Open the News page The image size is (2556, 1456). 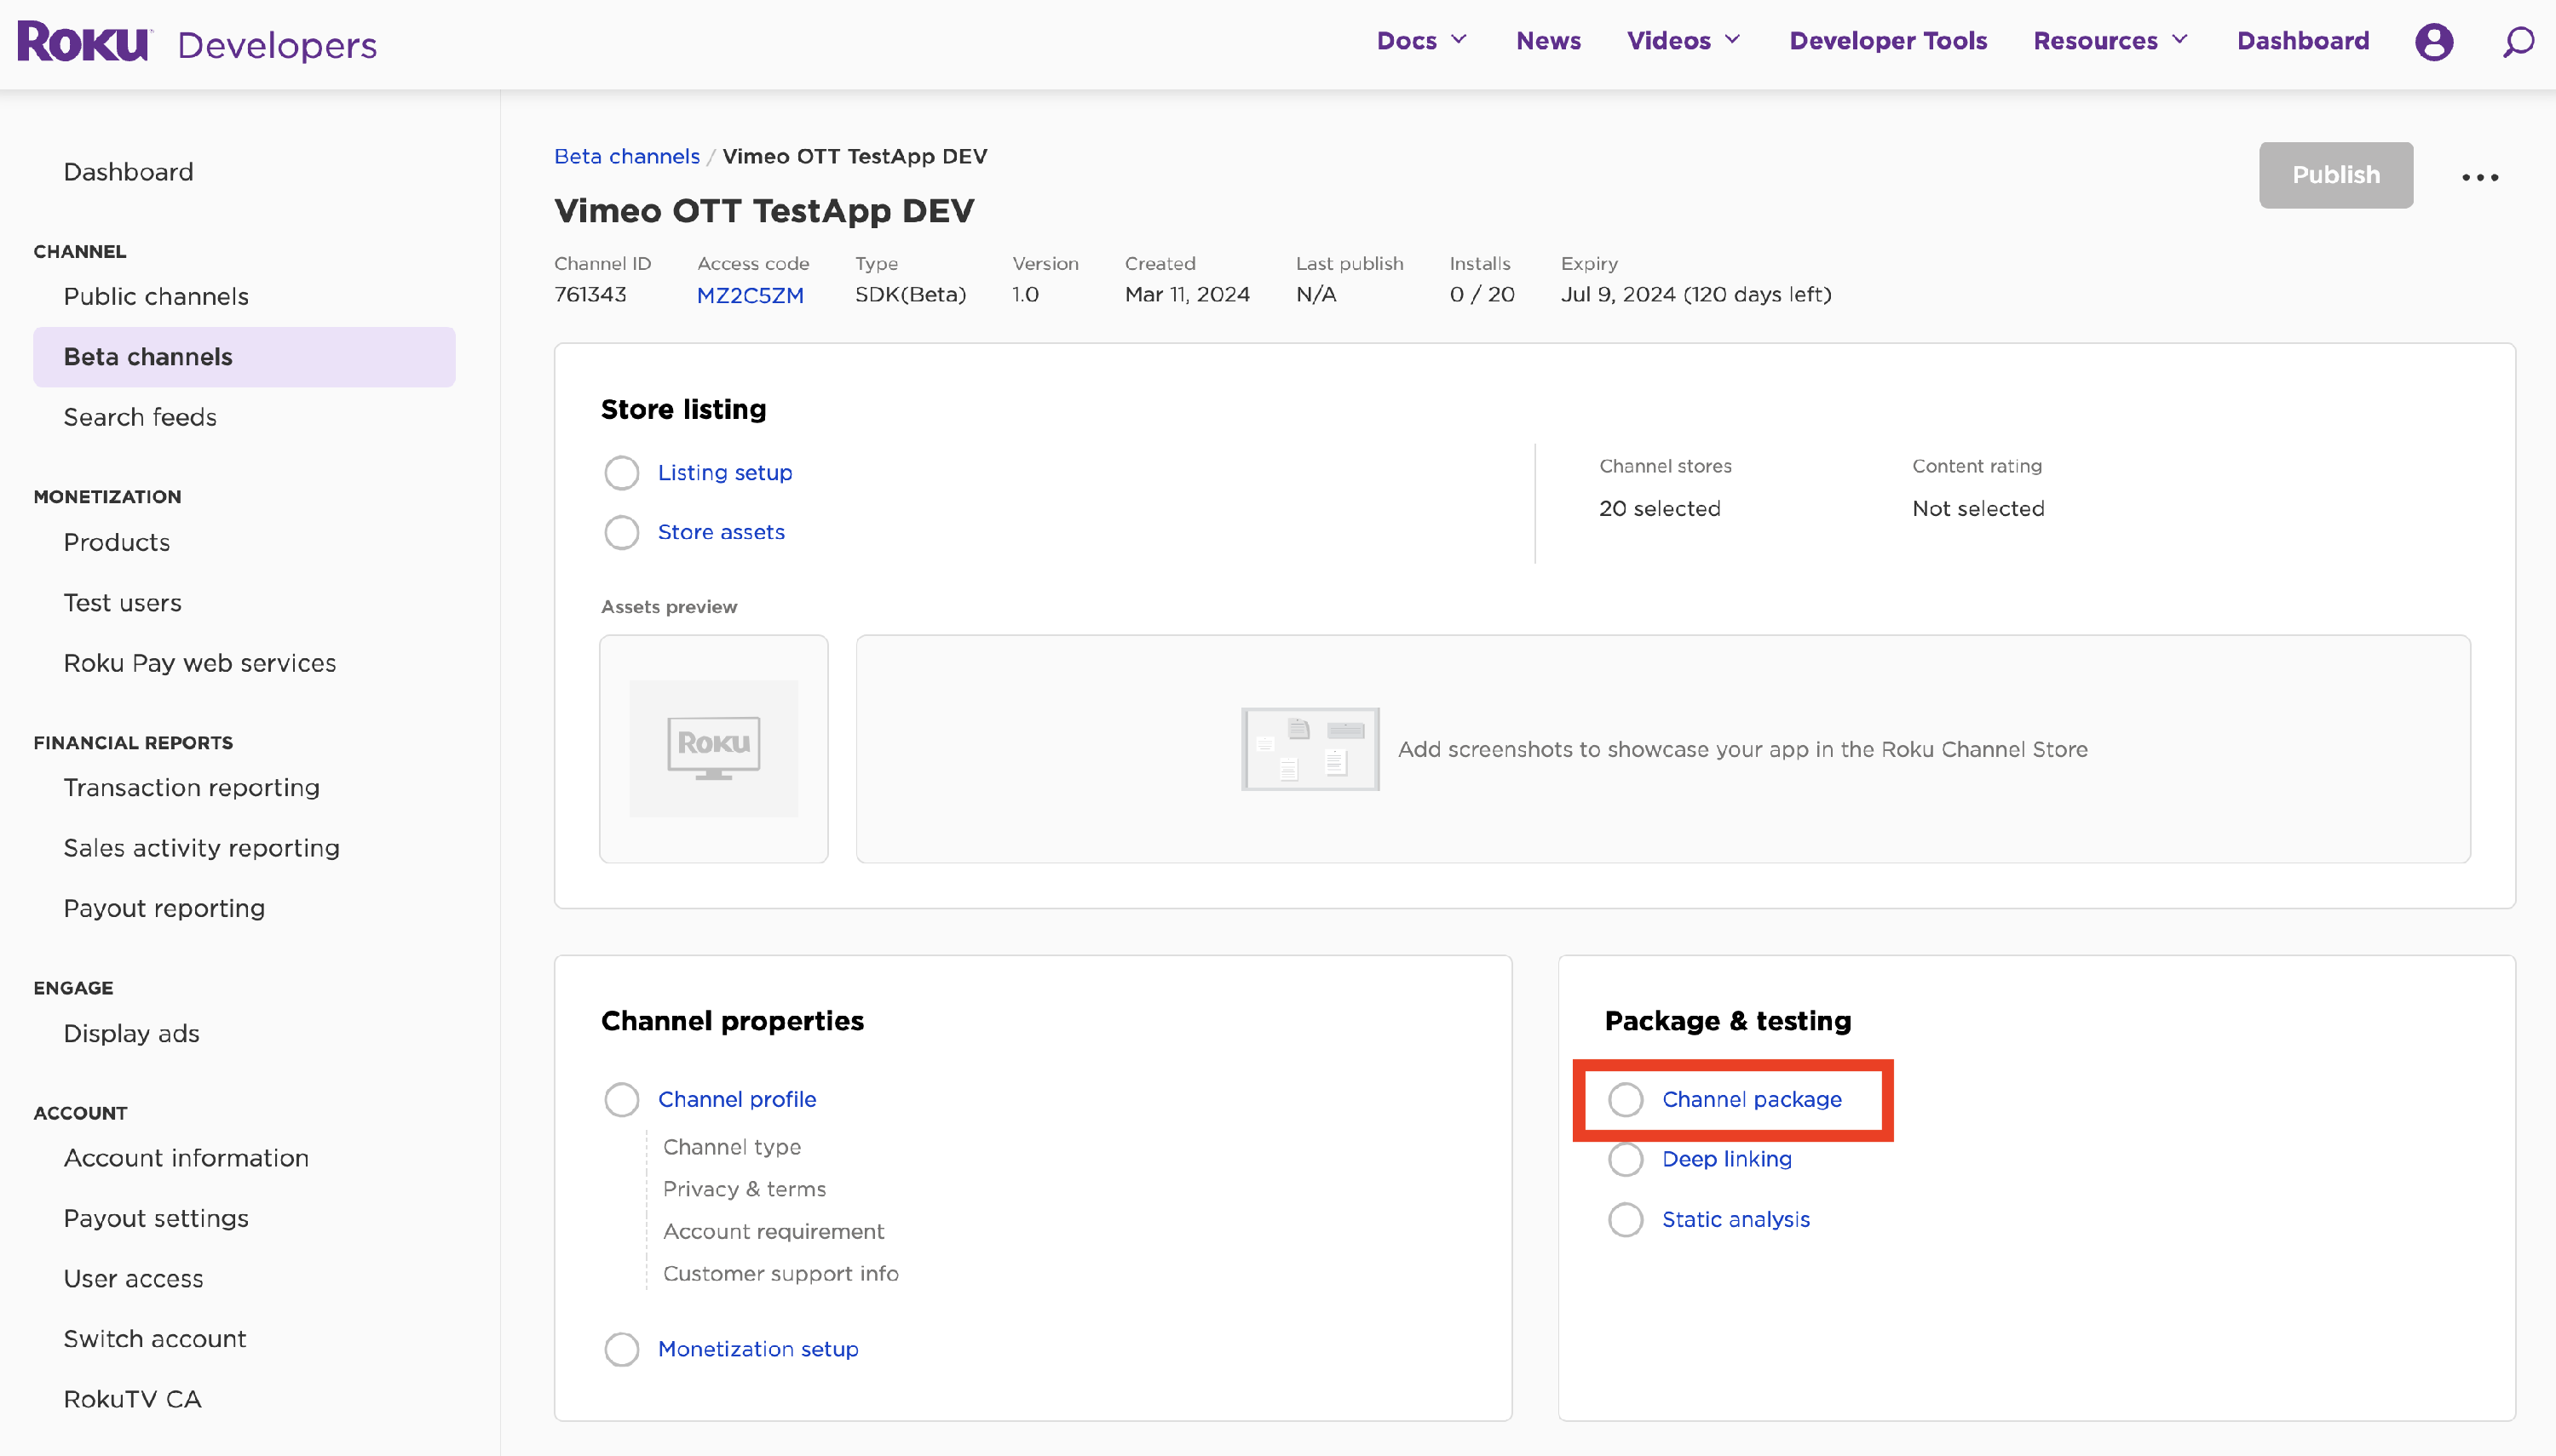1549,41
